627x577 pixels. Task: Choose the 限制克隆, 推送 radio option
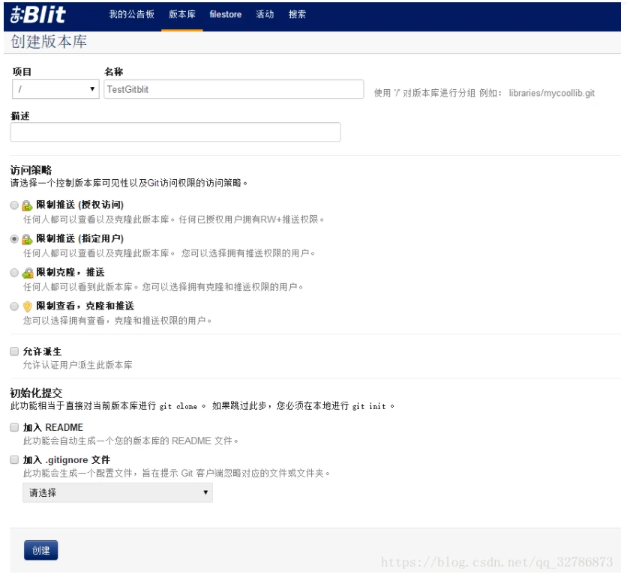(14, 273)
